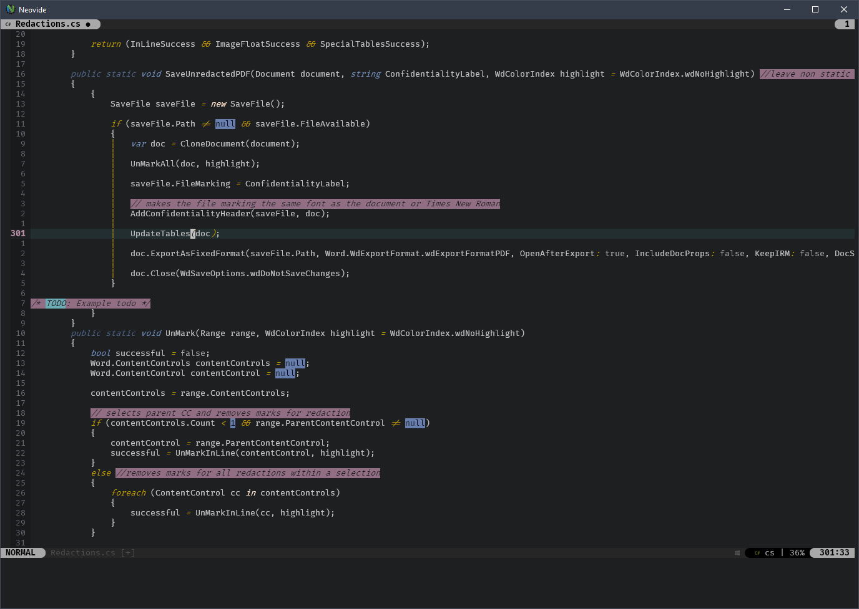Click the foreach ContentControl loop line
This screenshot has width=859, height=609.
point(225,493)
